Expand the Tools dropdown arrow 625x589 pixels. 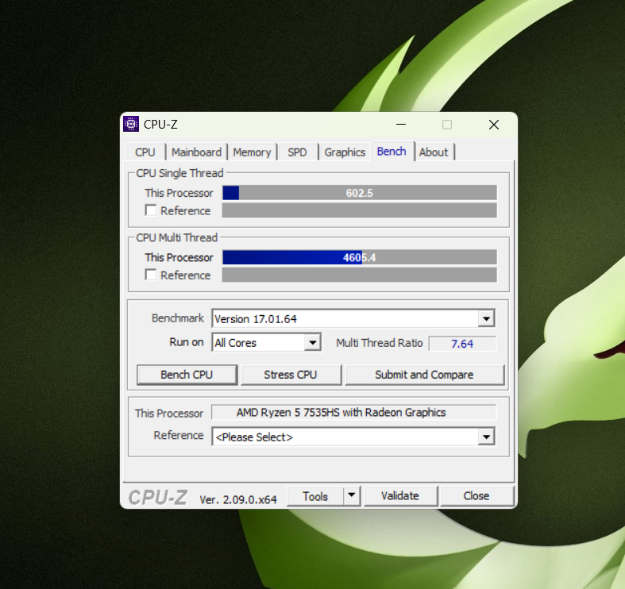coord(352,495)
